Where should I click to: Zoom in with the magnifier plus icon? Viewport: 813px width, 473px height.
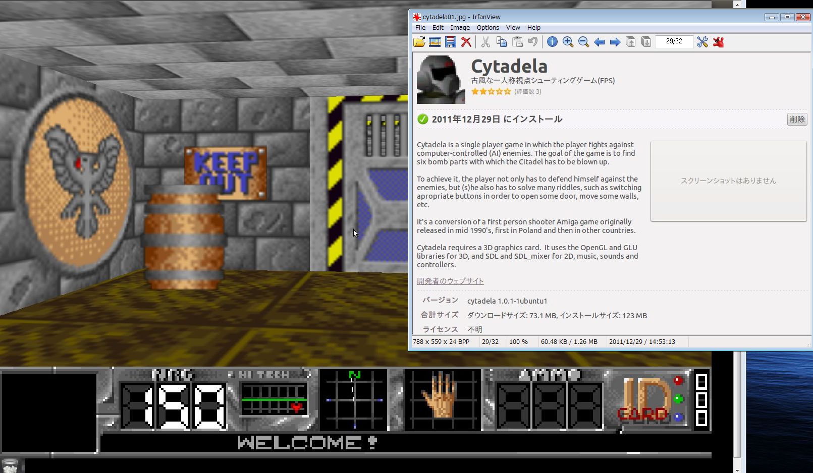pyautogui.click(x=568, y=42)
